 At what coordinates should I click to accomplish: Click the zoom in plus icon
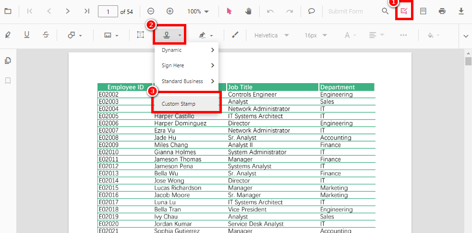point(169,11)
